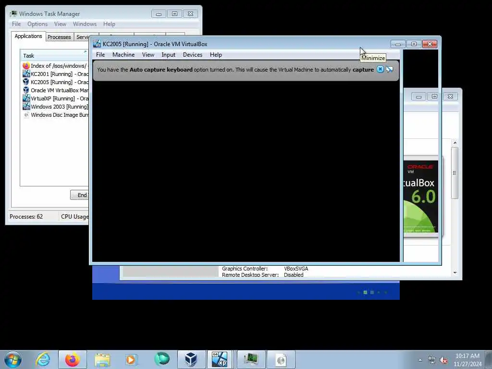Open the Machine menu in VirtualBox
This screenshot has height=369, width=492.
(123, 55)
